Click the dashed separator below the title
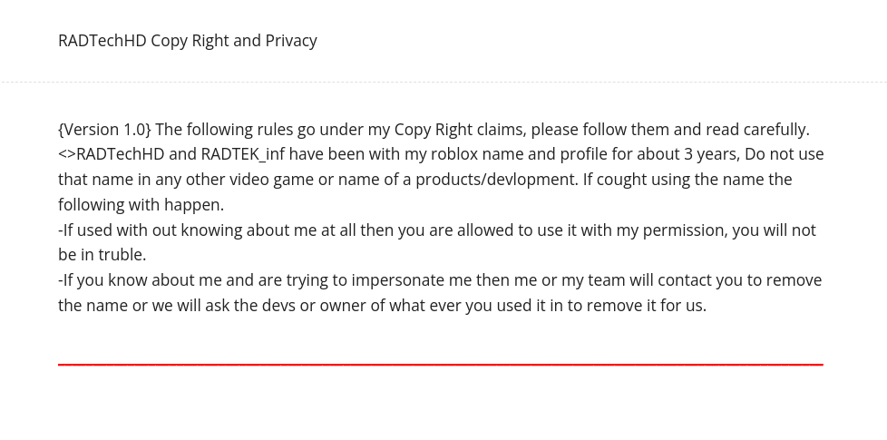The width and height of the screenshot is (887, 440). (x=443, y=83)
